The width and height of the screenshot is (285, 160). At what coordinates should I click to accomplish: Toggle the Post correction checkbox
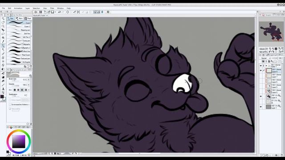pos(10,109)
